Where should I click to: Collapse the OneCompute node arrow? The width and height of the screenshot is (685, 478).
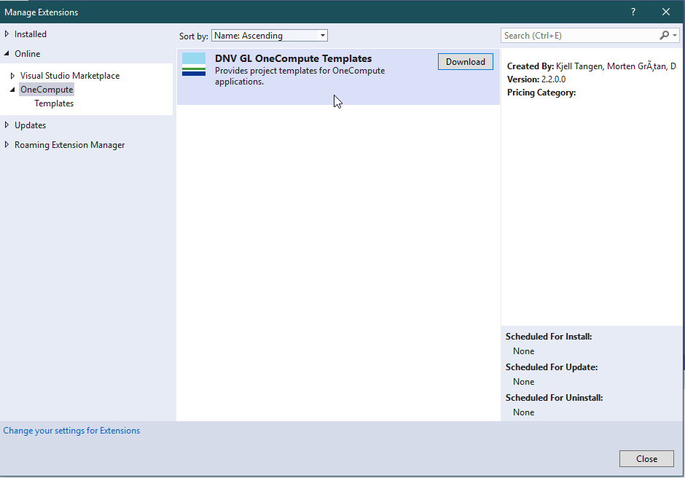coord(12,90)
